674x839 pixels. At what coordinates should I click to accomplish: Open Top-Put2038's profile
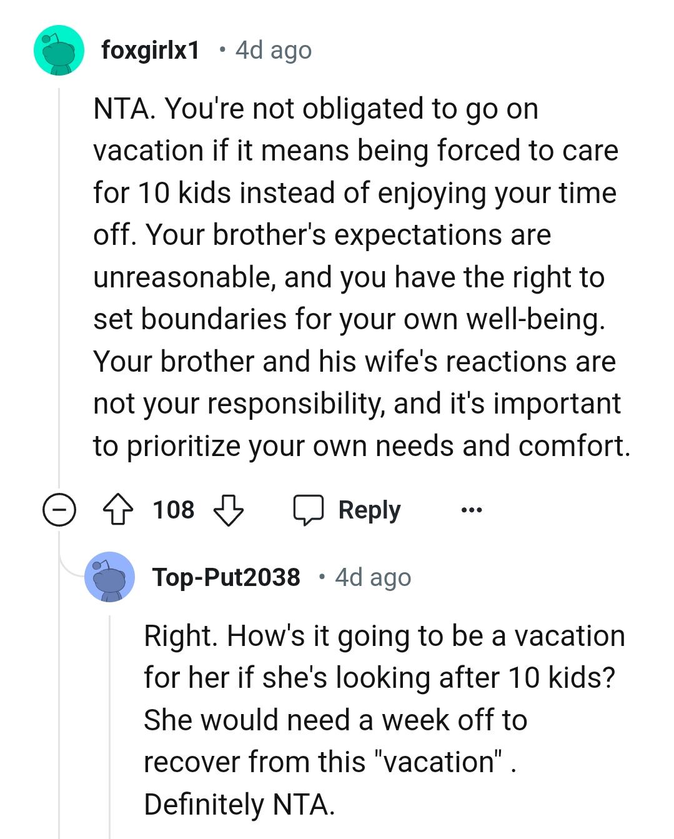pyautogui.click(x=227, y=577)
